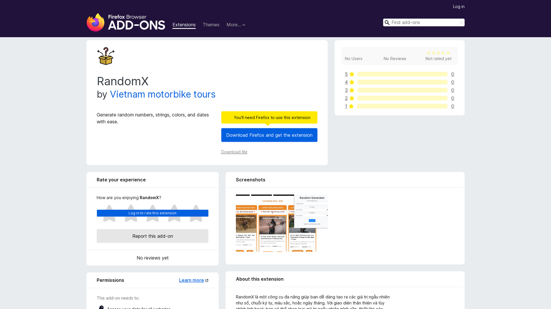551x309 pixels.
Task: Click the 4 star rating link
Action: [x=346, y=82]
